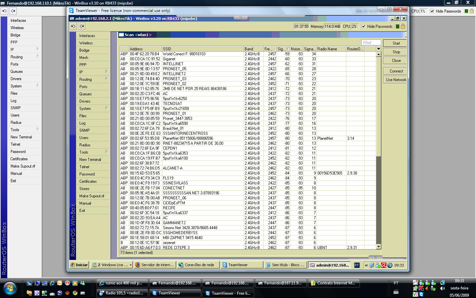Click the red icon in the remote system tray
Image resolution: width=476 pixels, height=298 pixels.
click(x=384, y=265)
